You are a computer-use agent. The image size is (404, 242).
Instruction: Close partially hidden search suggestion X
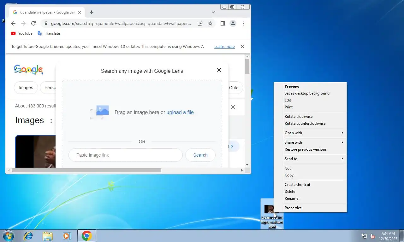(233, 107)
